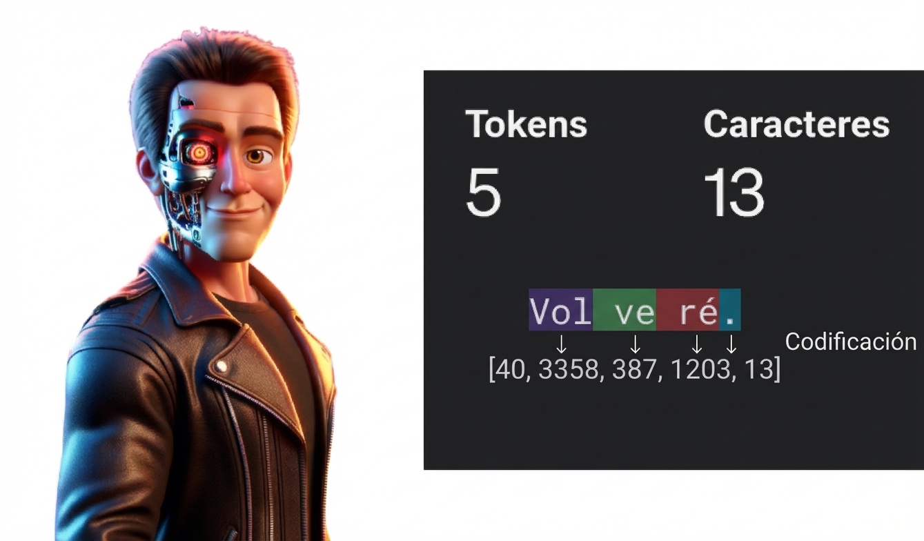
Task: Select the purple Vol token
Action: tap(560, 310)
